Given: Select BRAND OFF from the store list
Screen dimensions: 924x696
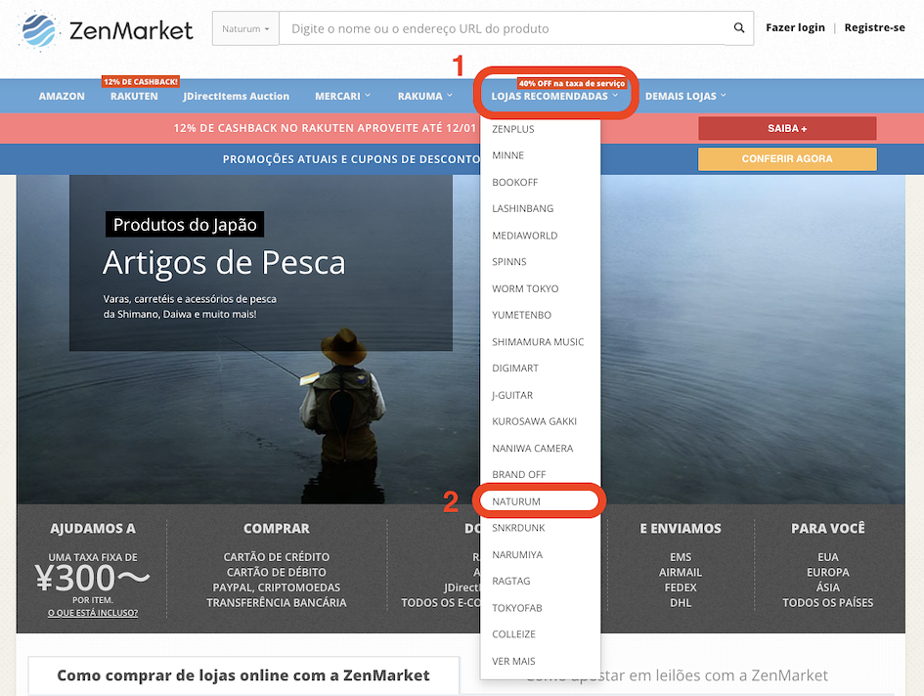Looking at the screenshot, I should [518, 475].
